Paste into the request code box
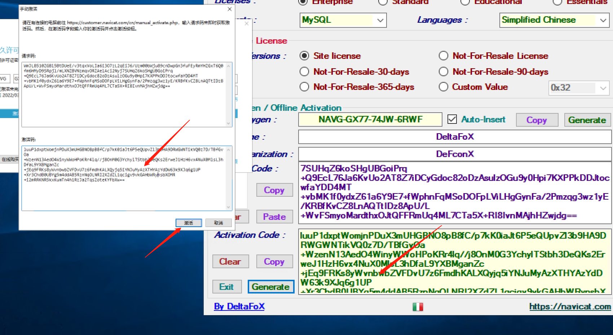 pos(274,217)
